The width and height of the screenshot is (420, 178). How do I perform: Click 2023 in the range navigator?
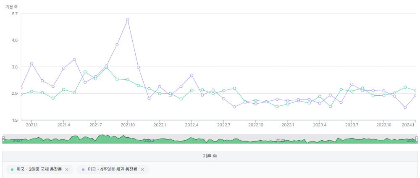(x=280, y=141)
